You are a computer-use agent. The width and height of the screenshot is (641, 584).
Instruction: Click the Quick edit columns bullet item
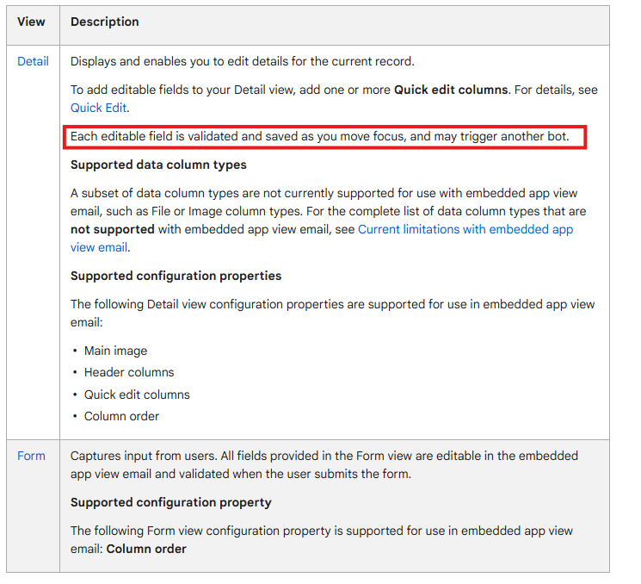(137, 395)
